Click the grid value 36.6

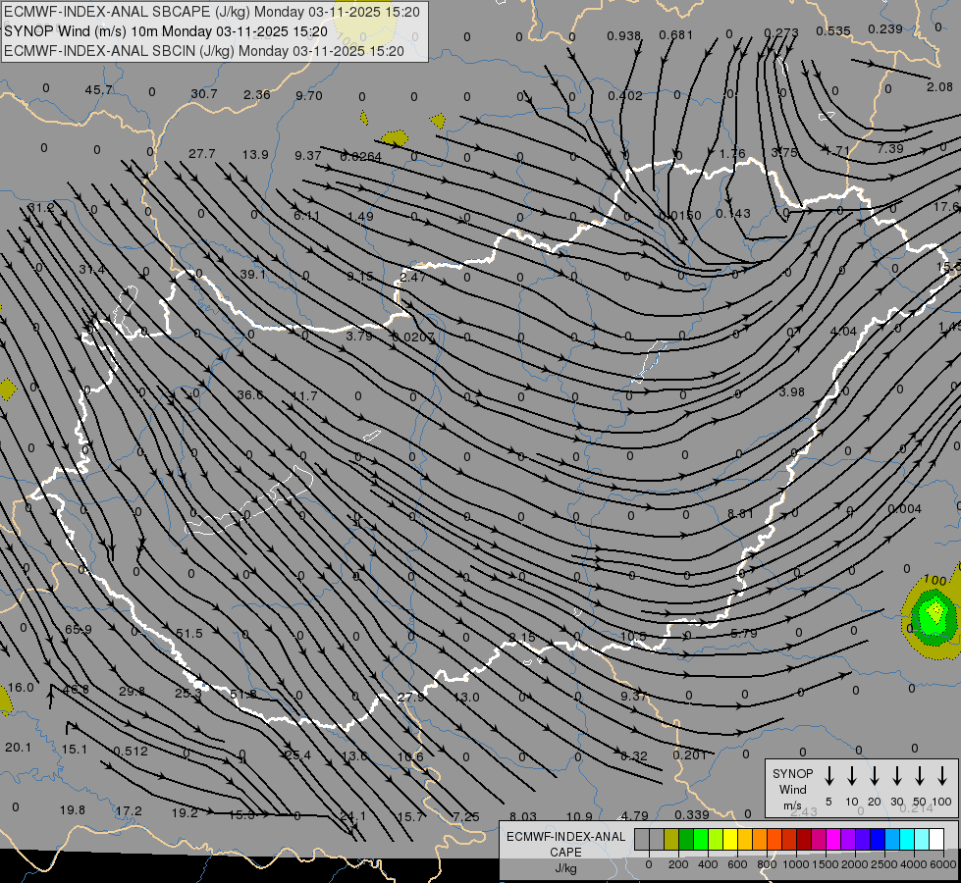(250, 394)
